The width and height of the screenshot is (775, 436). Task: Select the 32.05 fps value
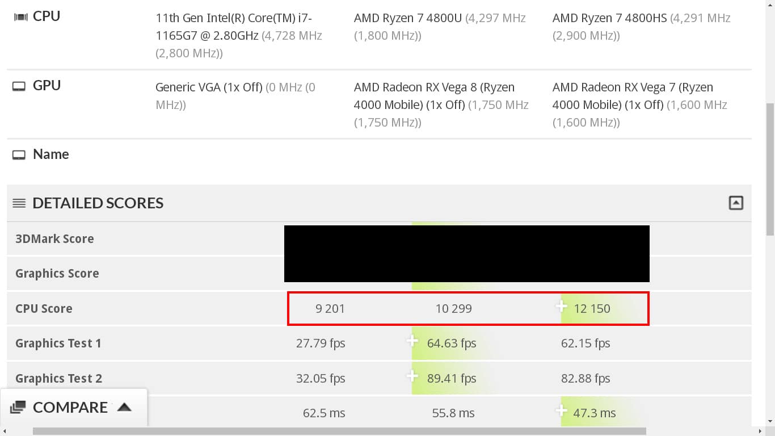click(321, 379)
